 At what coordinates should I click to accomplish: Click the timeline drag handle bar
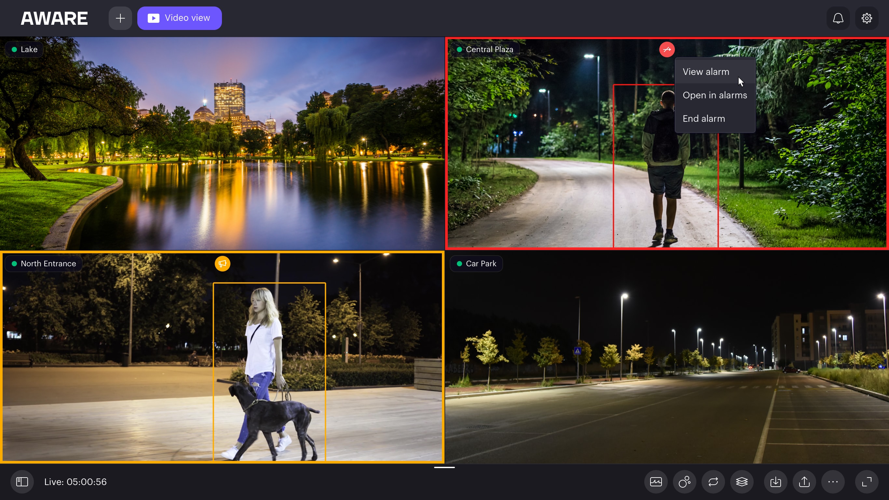pos(444,467)
